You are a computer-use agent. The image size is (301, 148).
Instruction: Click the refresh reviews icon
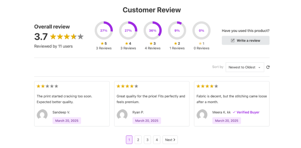268,67
